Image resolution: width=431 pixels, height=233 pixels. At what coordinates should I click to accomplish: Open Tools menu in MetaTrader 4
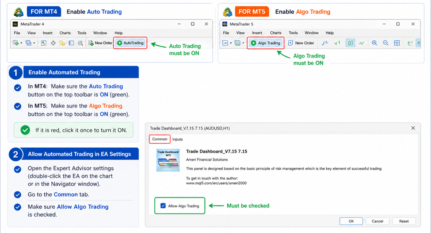(82, 33)
